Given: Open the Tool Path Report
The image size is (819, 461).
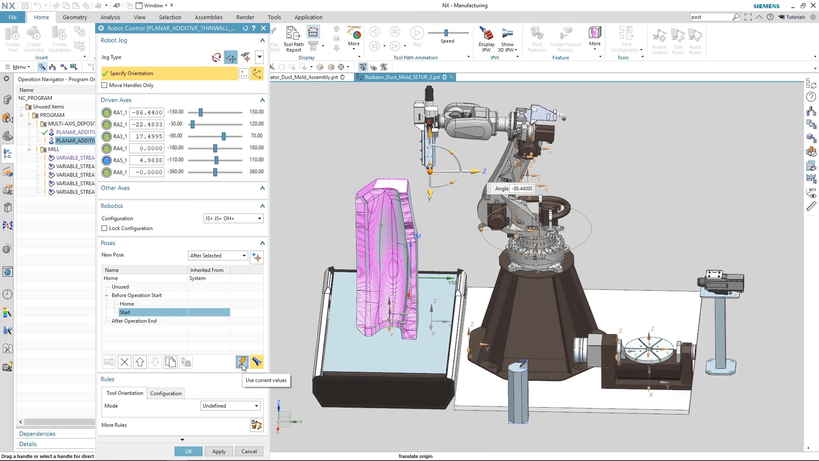Looking at the screenshot, I should pyautogui.click(x=293, y=38).
